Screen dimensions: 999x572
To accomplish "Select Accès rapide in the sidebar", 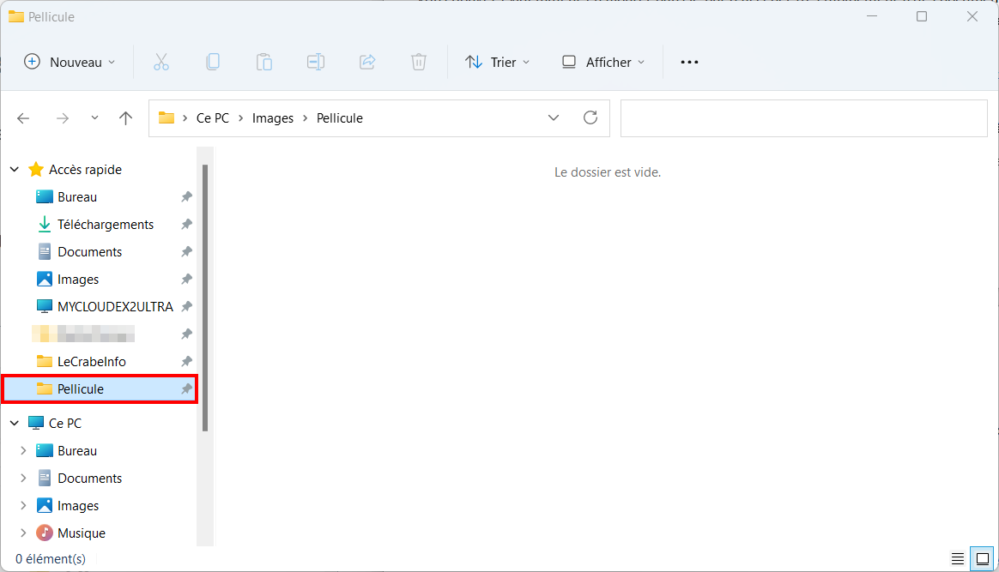I will [x=85, y=170].
